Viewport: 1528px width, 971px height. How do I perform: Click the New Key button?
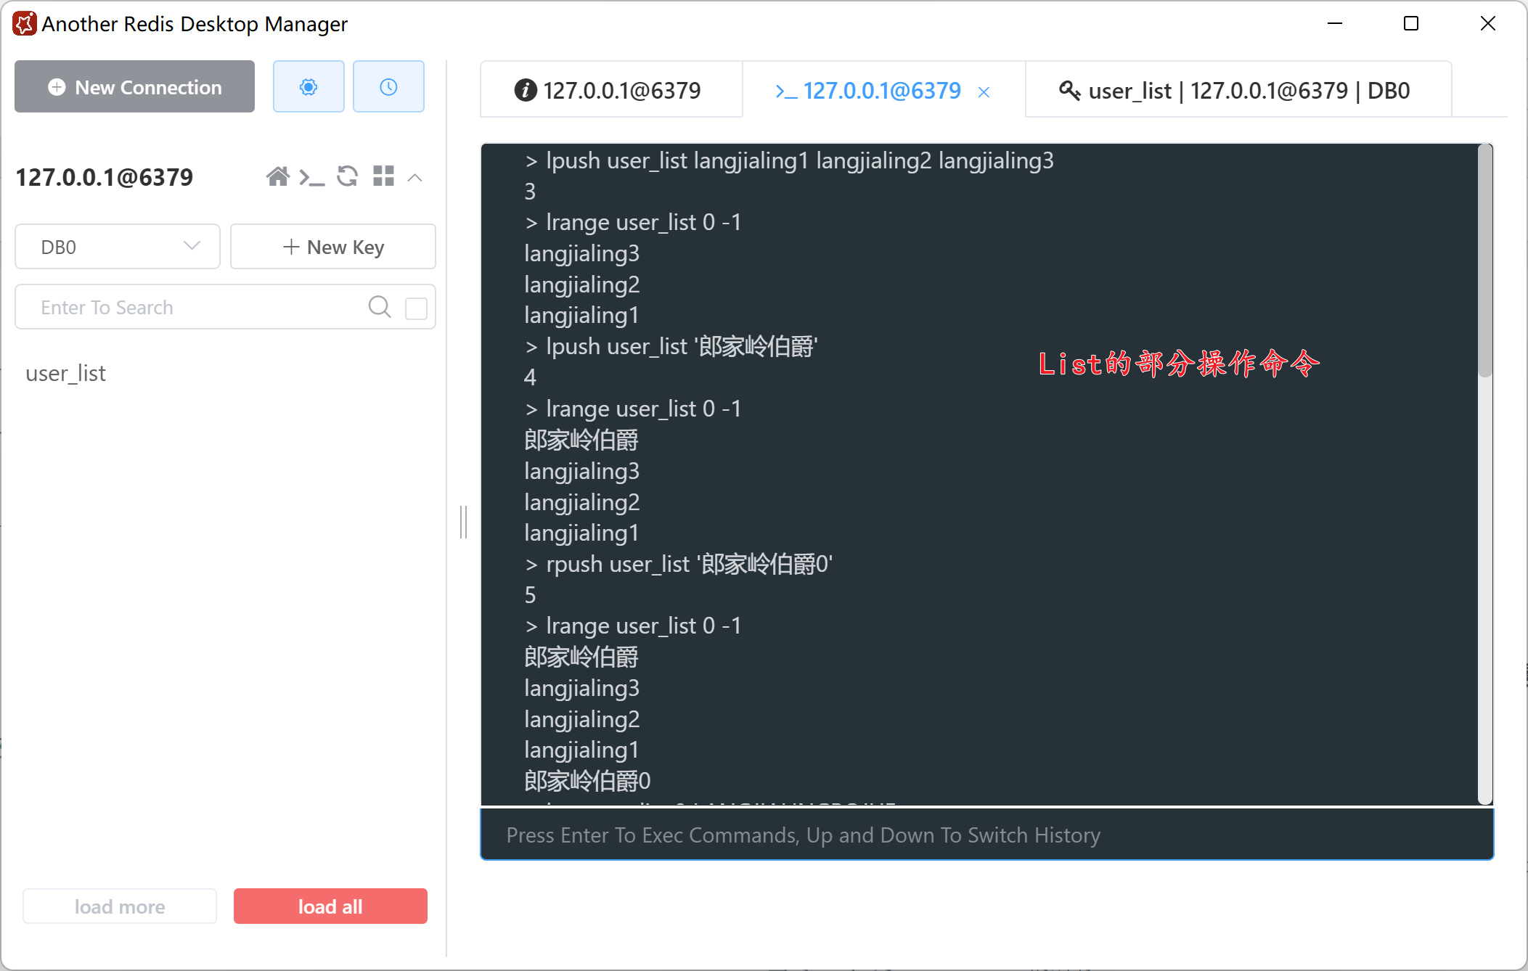coord(333,247)
